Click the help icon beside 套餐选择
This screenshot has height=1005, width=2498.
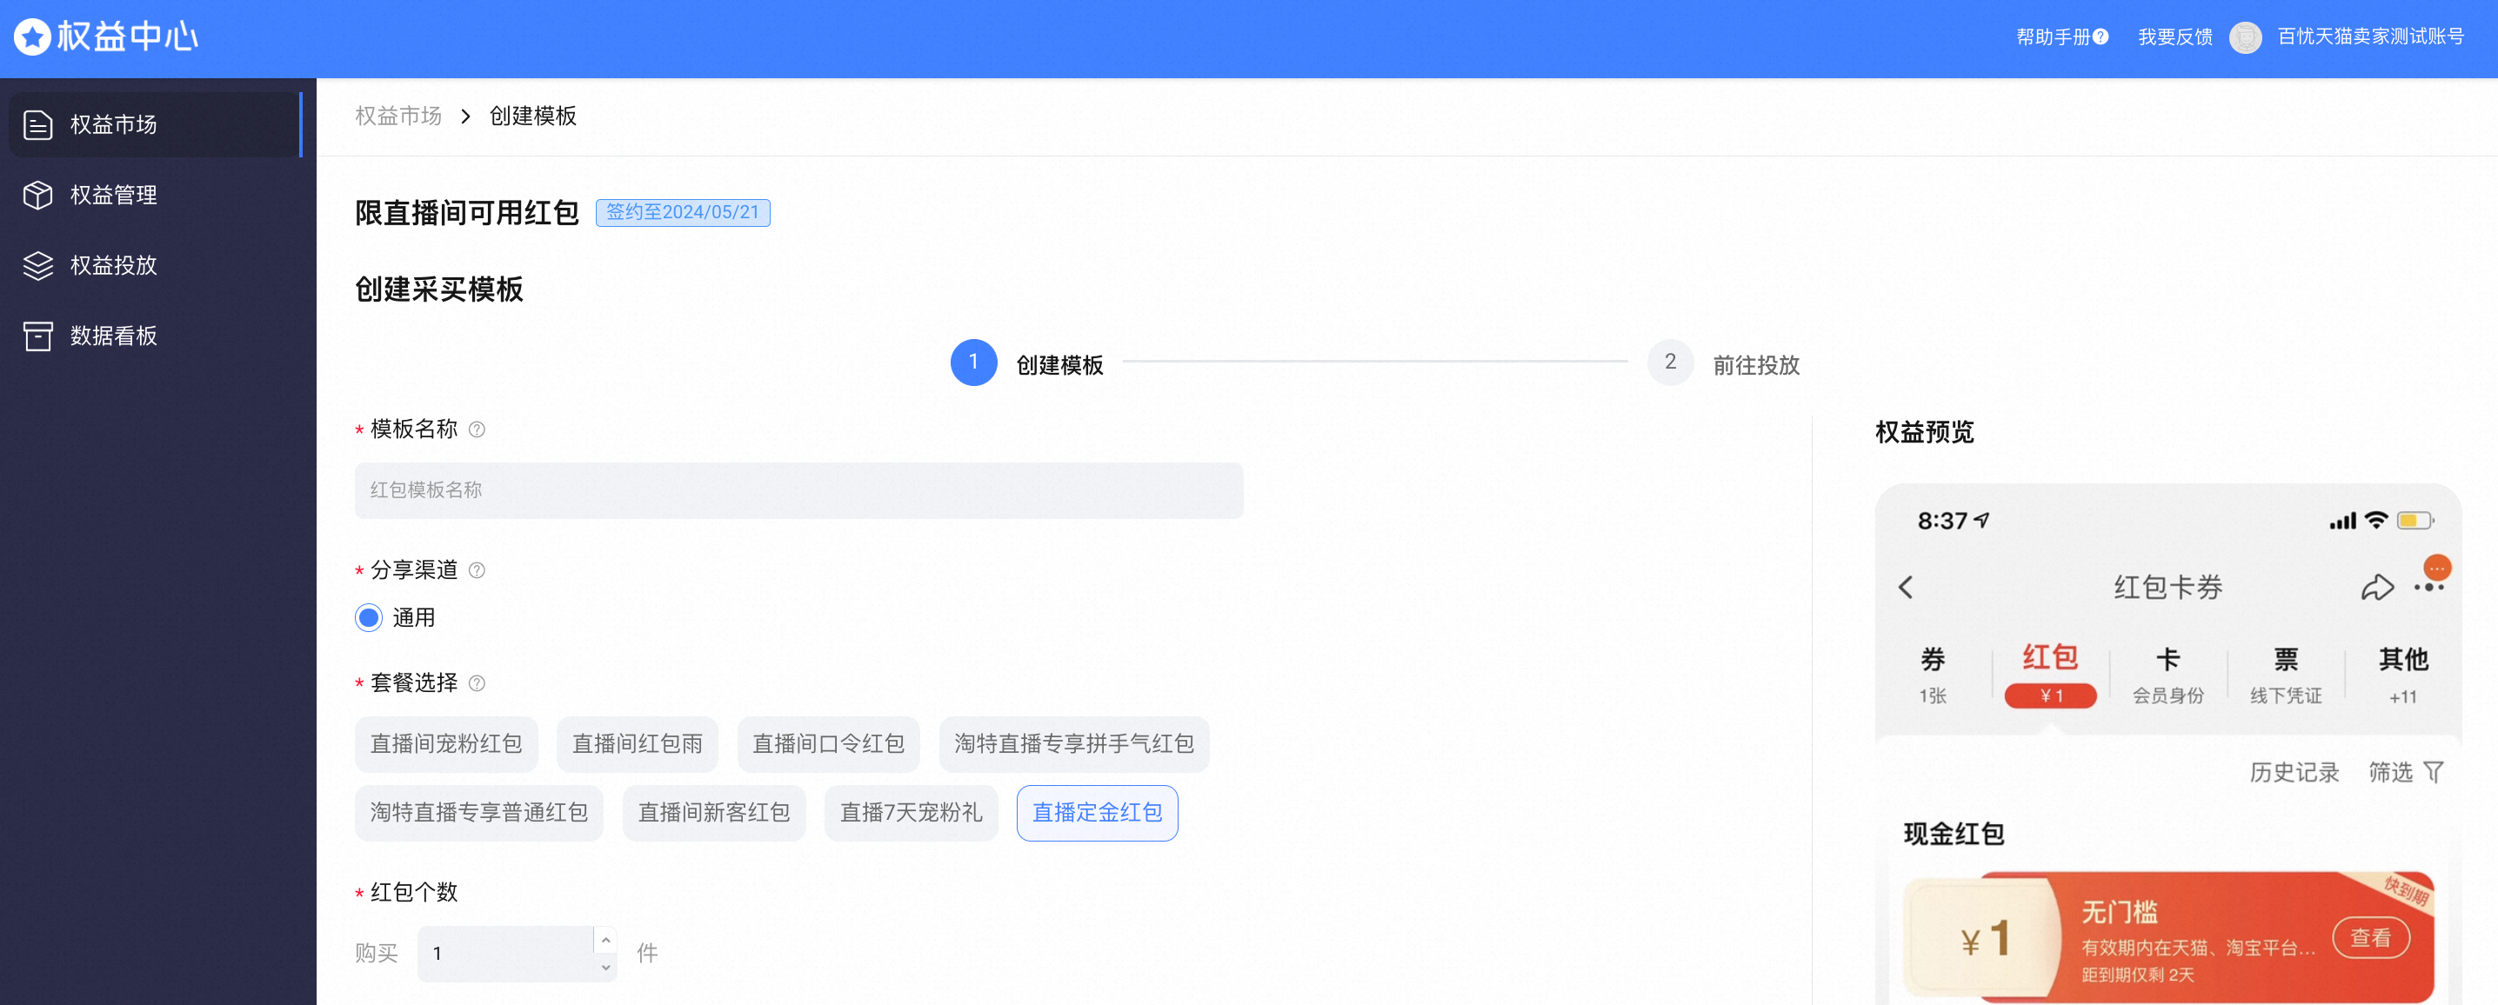476,683
